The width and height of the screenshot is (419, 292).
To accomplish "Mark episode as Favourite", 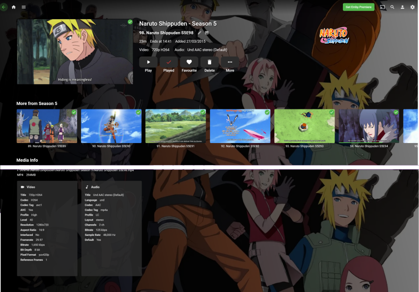I will (x=189, y=62).
